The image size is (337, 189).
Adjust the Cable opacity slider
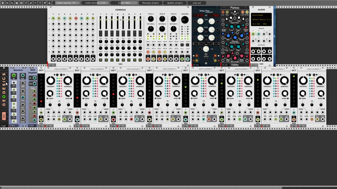coord(66,3)
